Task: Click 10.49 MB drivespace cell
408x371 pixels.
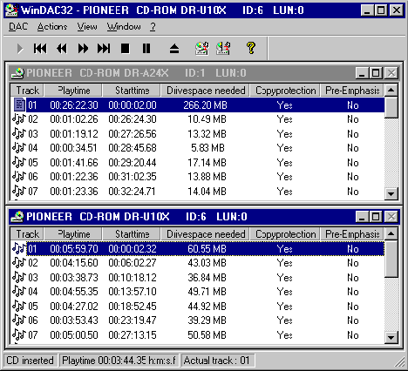Action: pyautogui.click(x=207, y=119)
